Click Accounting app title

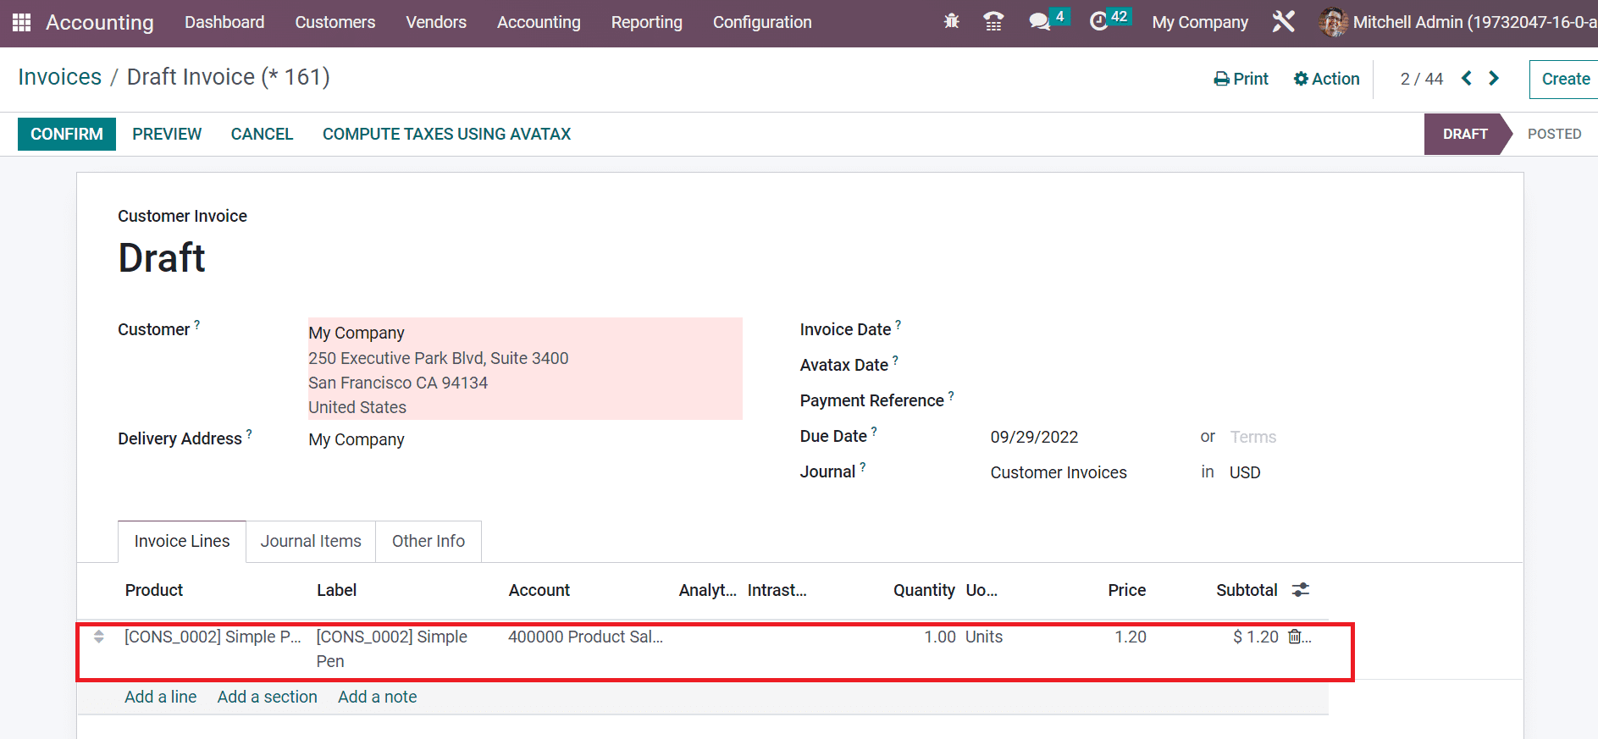pos(100,22)
